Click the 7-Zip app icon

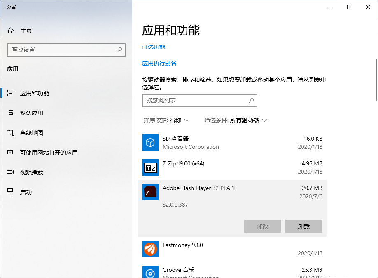(150, 167)
